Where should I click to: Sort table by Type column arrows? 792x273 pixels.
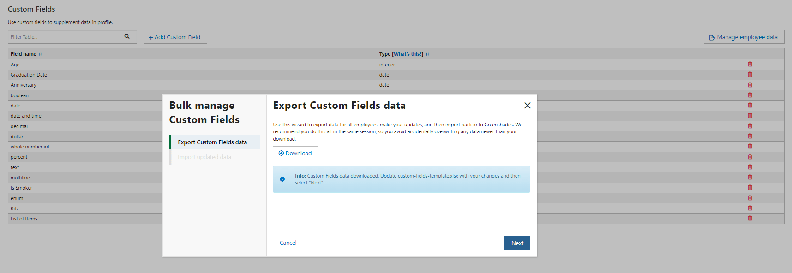click(x=427, y=54)
